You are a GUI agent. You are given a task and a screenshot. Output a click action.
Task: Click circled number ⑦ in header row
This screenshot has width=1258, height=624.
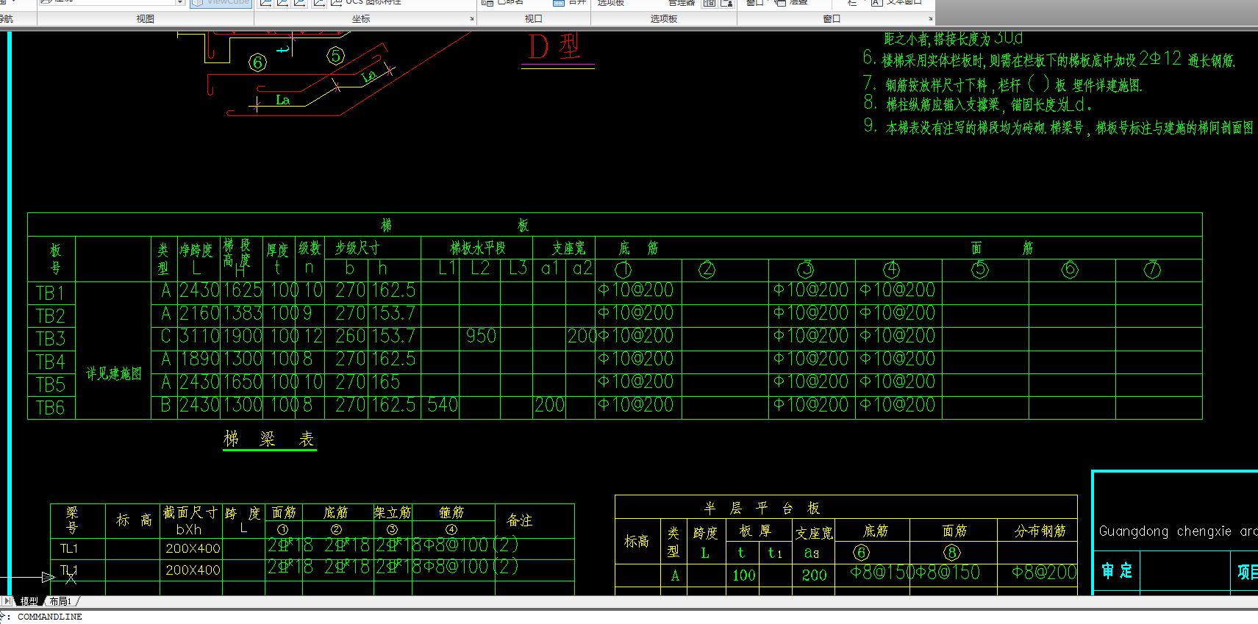coord(1152,270)
